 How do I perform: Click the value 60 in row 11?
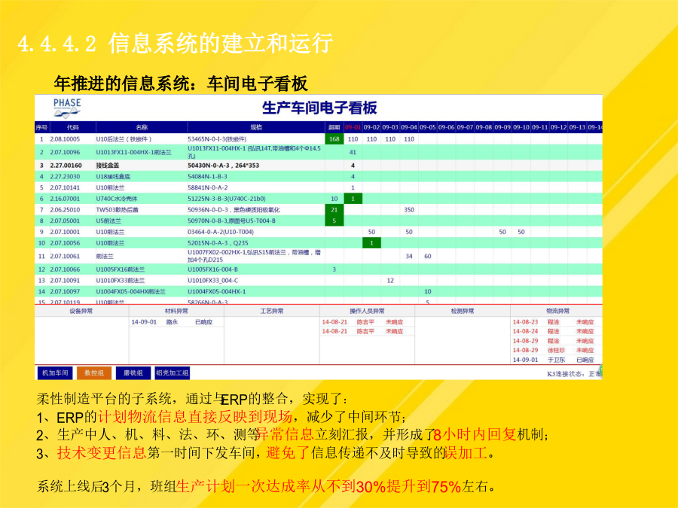pos(428,256)
